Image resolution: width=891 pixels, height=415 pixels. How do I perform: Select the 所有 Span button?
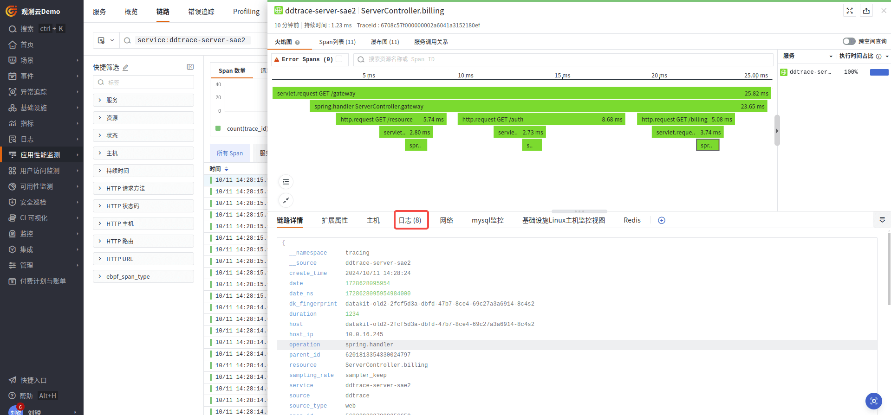(230, 153)
